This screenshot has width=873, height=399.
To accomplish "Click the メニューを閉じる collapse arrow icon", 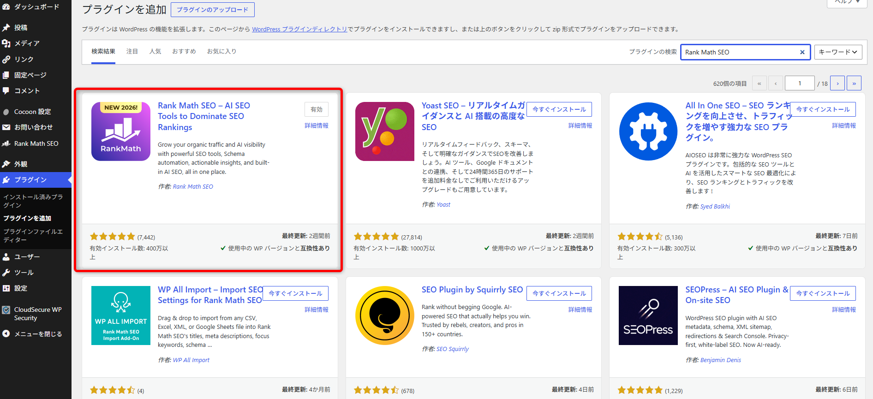I will point(6,333).
